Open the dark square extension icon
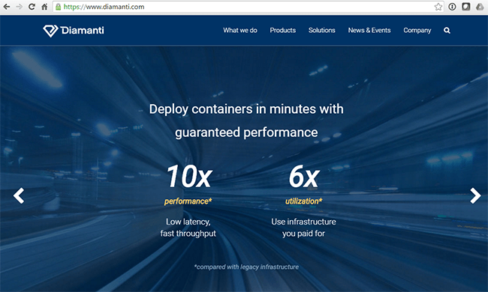 click(x=466, y=7)
